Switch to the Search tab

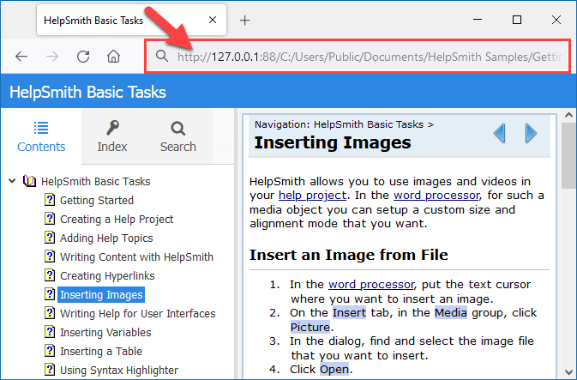178,136
